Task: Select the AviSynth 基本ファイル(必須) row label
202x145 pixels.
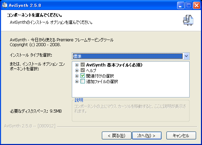Action: tap(114, 65)
